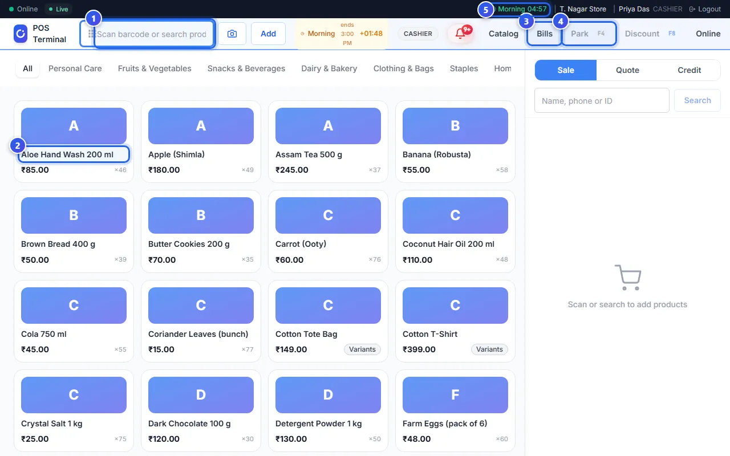
Task: Choose the Carrot (Ooty) product tile
Action: (x=328, y=231)
